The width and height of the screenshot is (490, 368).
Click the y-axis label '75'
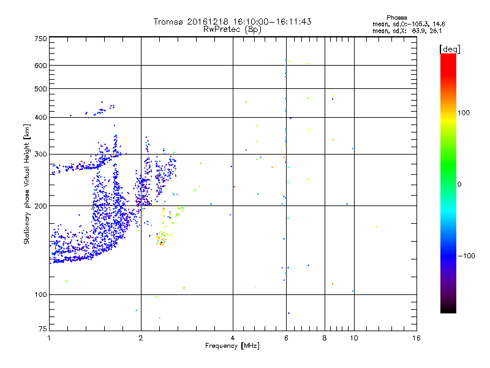pyautogui.click(x=43, y=329)
